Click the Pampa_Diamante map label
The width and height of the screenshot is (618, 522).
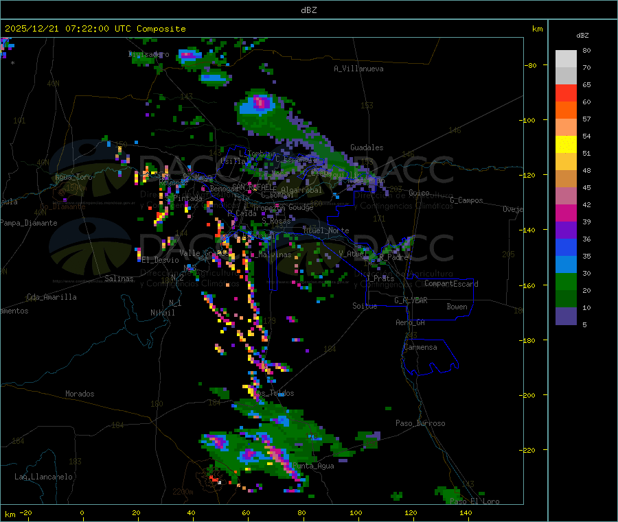29,223
